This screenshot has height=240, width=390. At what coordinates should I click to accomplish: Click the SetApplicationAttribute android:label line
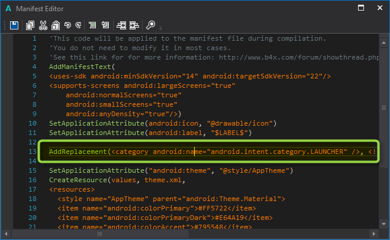150,133
